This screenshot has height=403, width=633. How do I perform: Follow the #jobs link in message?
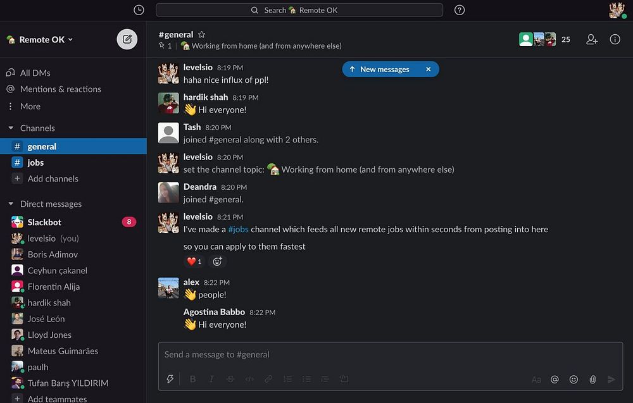click(x=238, y=229)
